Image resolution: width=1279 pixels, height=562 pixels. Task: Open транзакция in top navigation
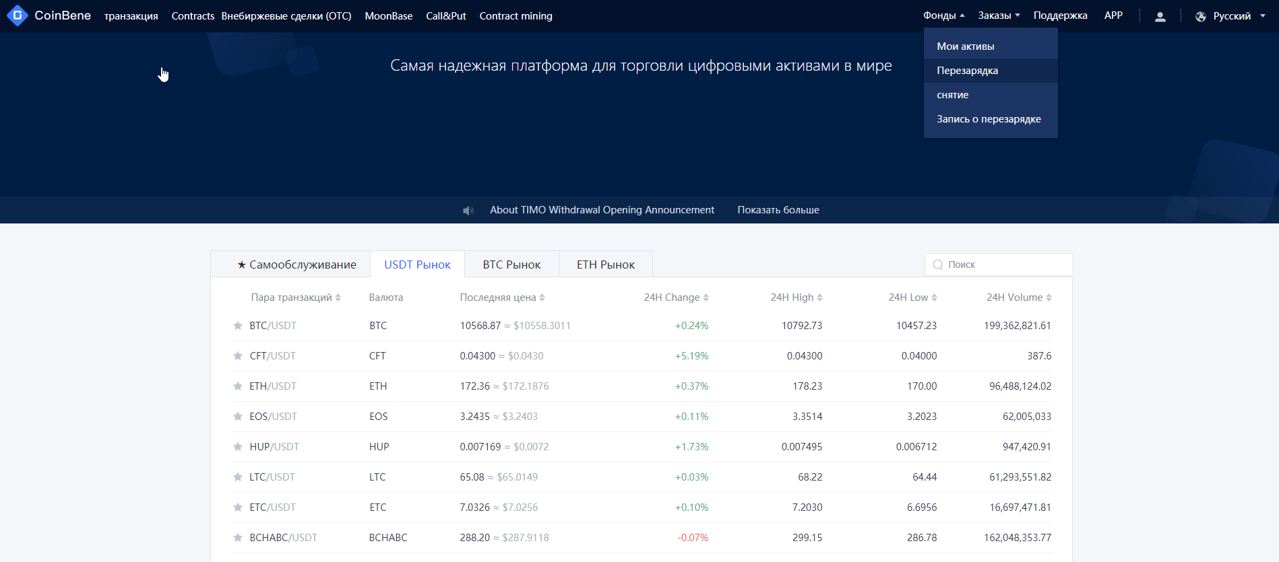click(x=131, y=16)
